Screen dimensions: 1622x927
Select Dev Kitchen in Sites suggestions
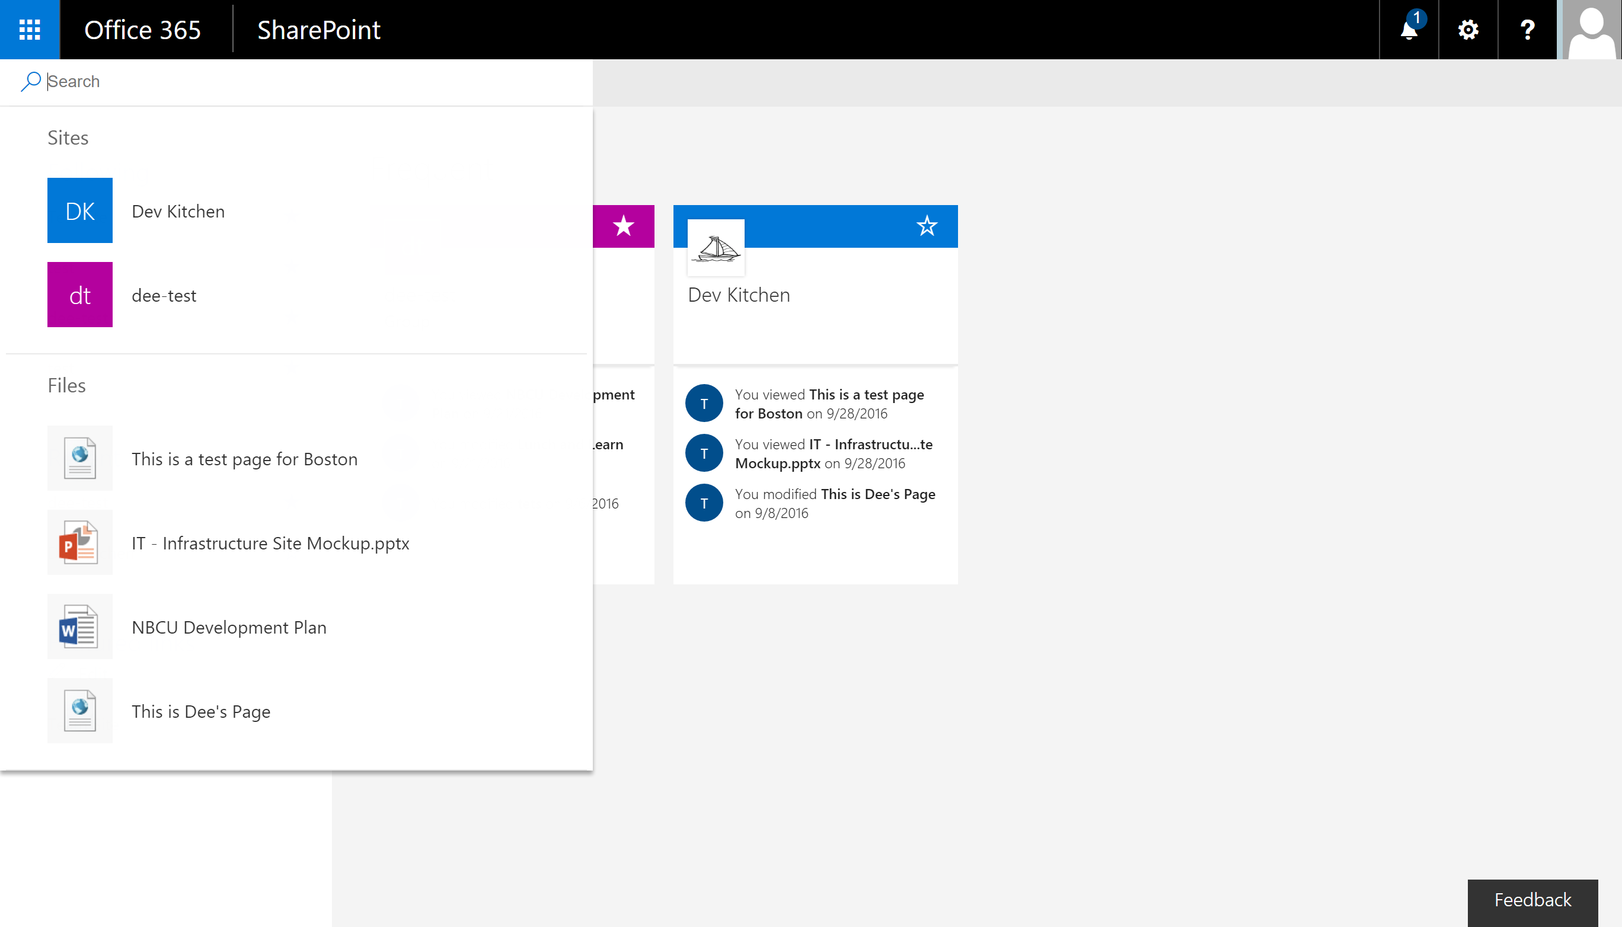pos(296,211)
